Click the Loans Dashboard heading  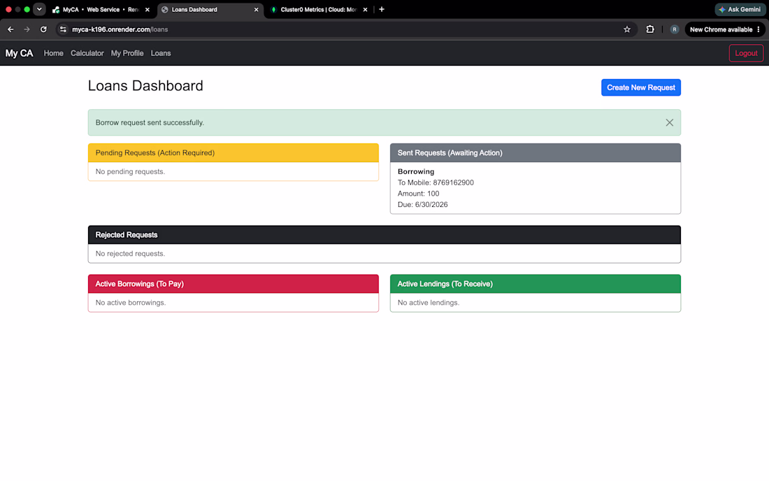145,86
